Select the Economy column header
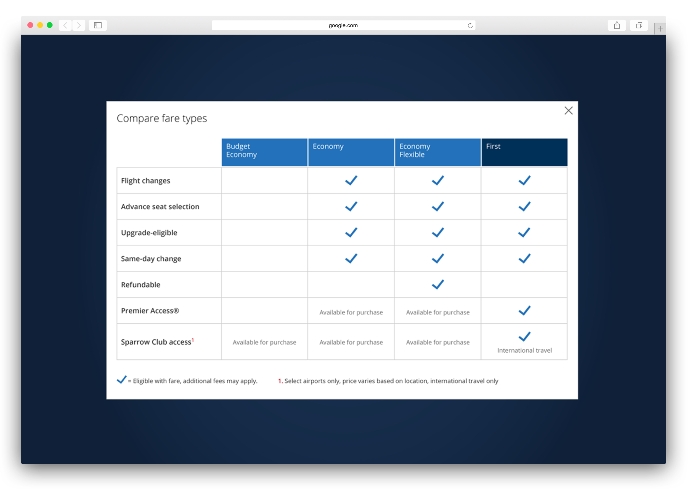Screen dimensions: 690x495 (351, 152)
